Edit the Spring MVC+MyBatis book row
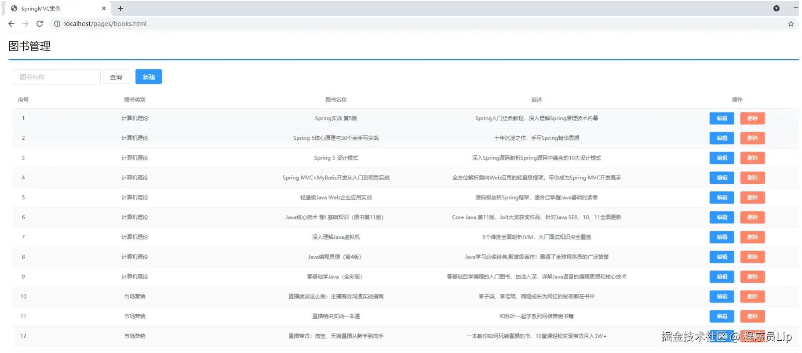 tap(722, 178)
